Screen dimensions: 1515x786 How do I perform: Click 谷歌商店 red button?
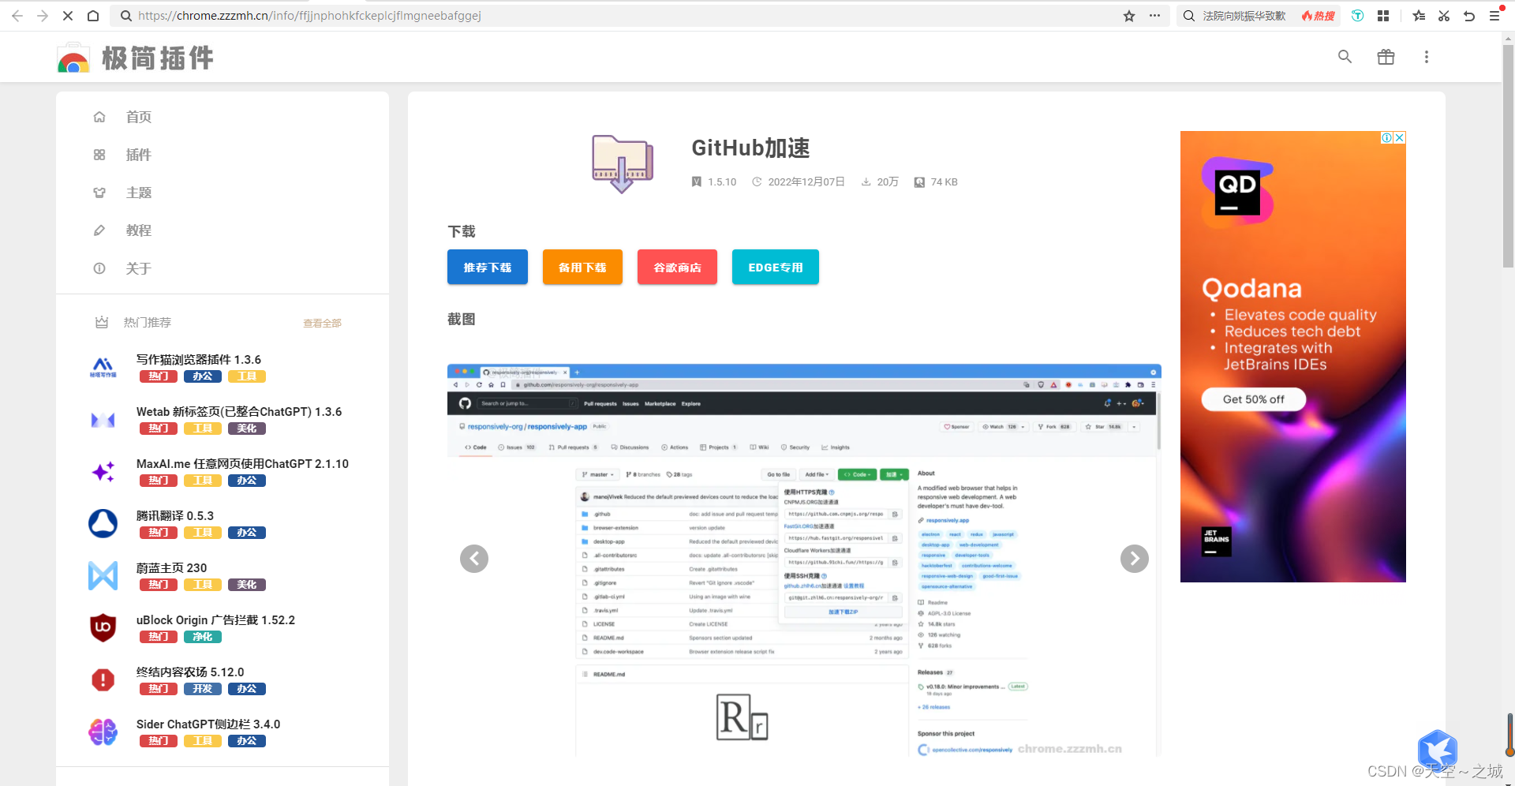[x=677, y=267]
